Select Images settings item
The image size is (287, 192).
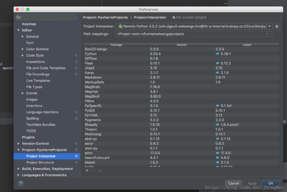(32, 100)
